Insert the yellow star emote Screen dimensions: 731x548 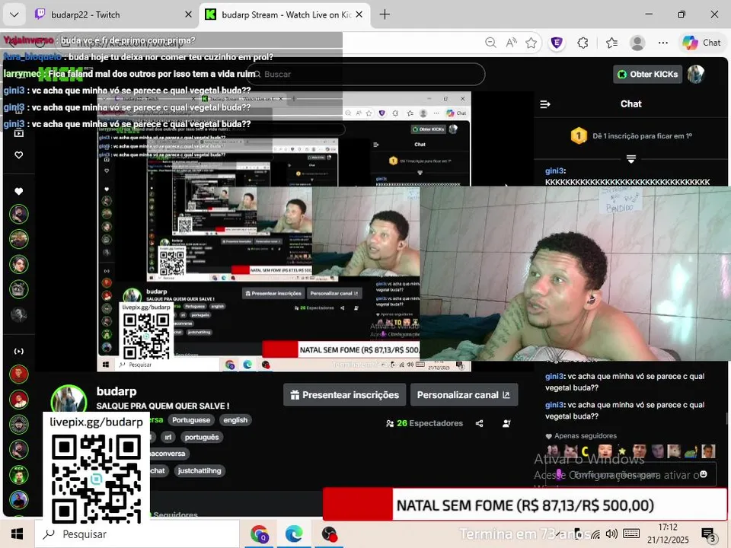[x=622, y=451]
